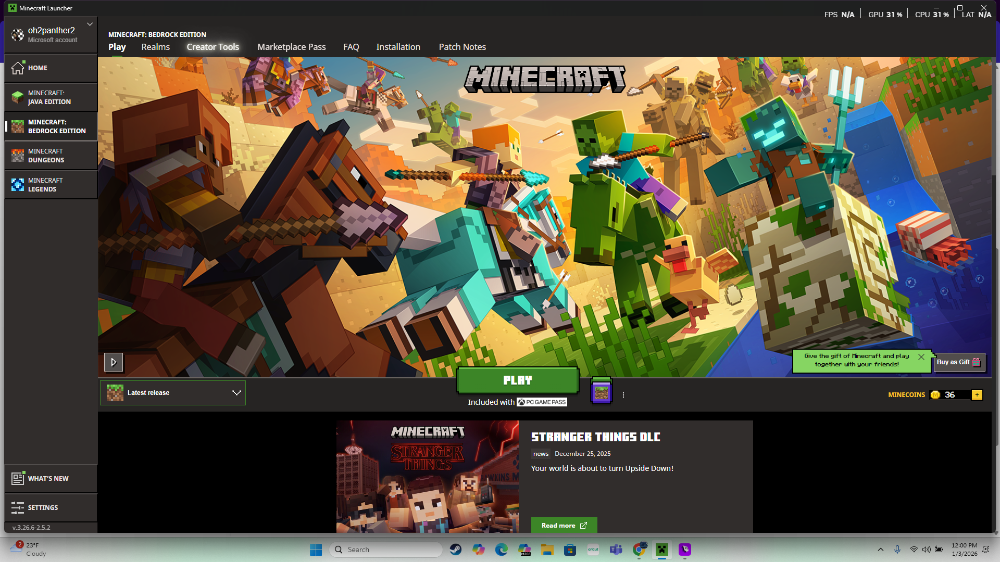1000x562 pixels.
Task: Show hidden system tray icons
Action: point(881,550)
